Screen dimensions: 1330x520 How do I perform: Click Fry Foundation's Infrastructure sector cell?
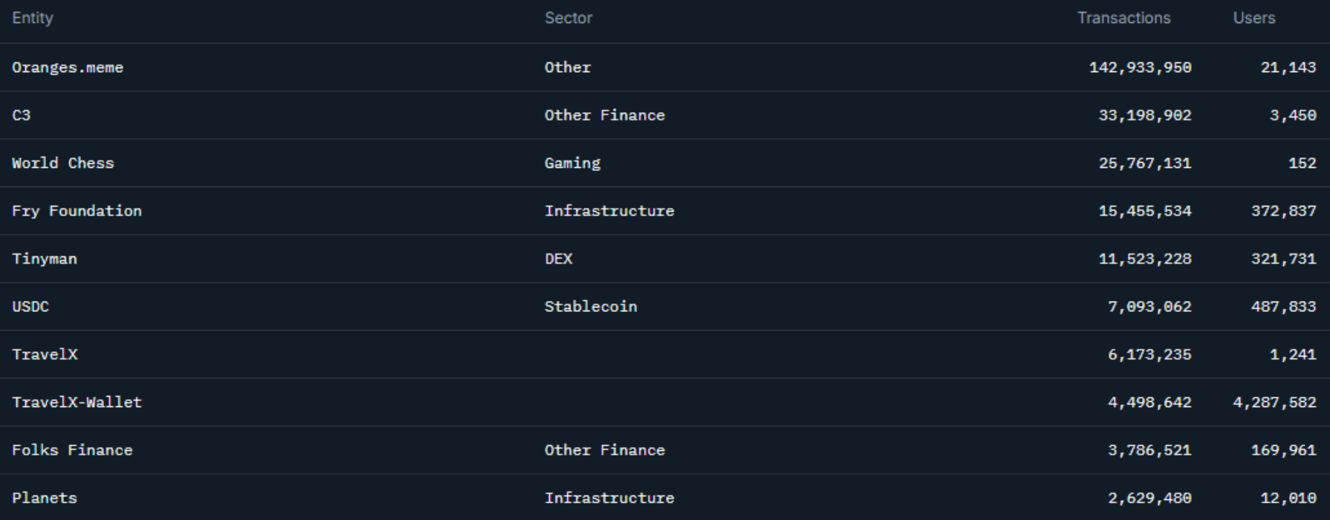tap(609, 211)
